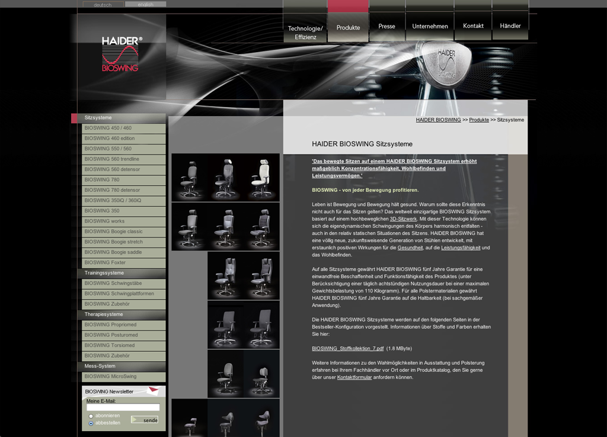Open BIOSWING Zubehör under Trainingssysteme
The image size is (607, 437).
pyautogui.click(x=123, y=304)
